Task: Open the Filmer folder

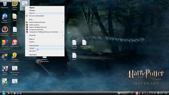Action: click(x=15, y=17)
